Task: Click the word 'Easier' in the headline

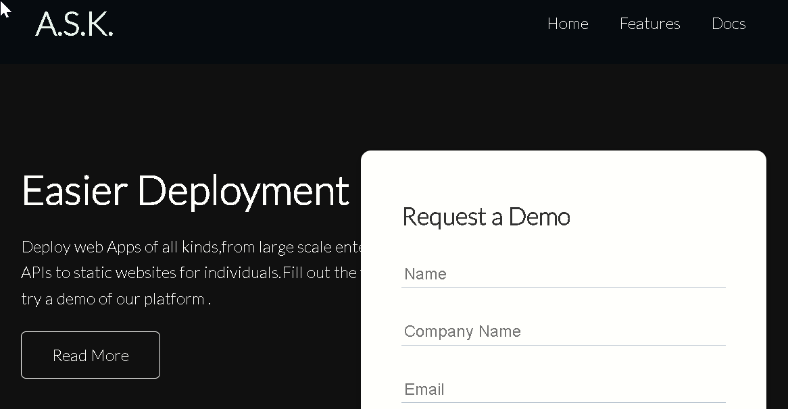Action: tap(74, 190)
